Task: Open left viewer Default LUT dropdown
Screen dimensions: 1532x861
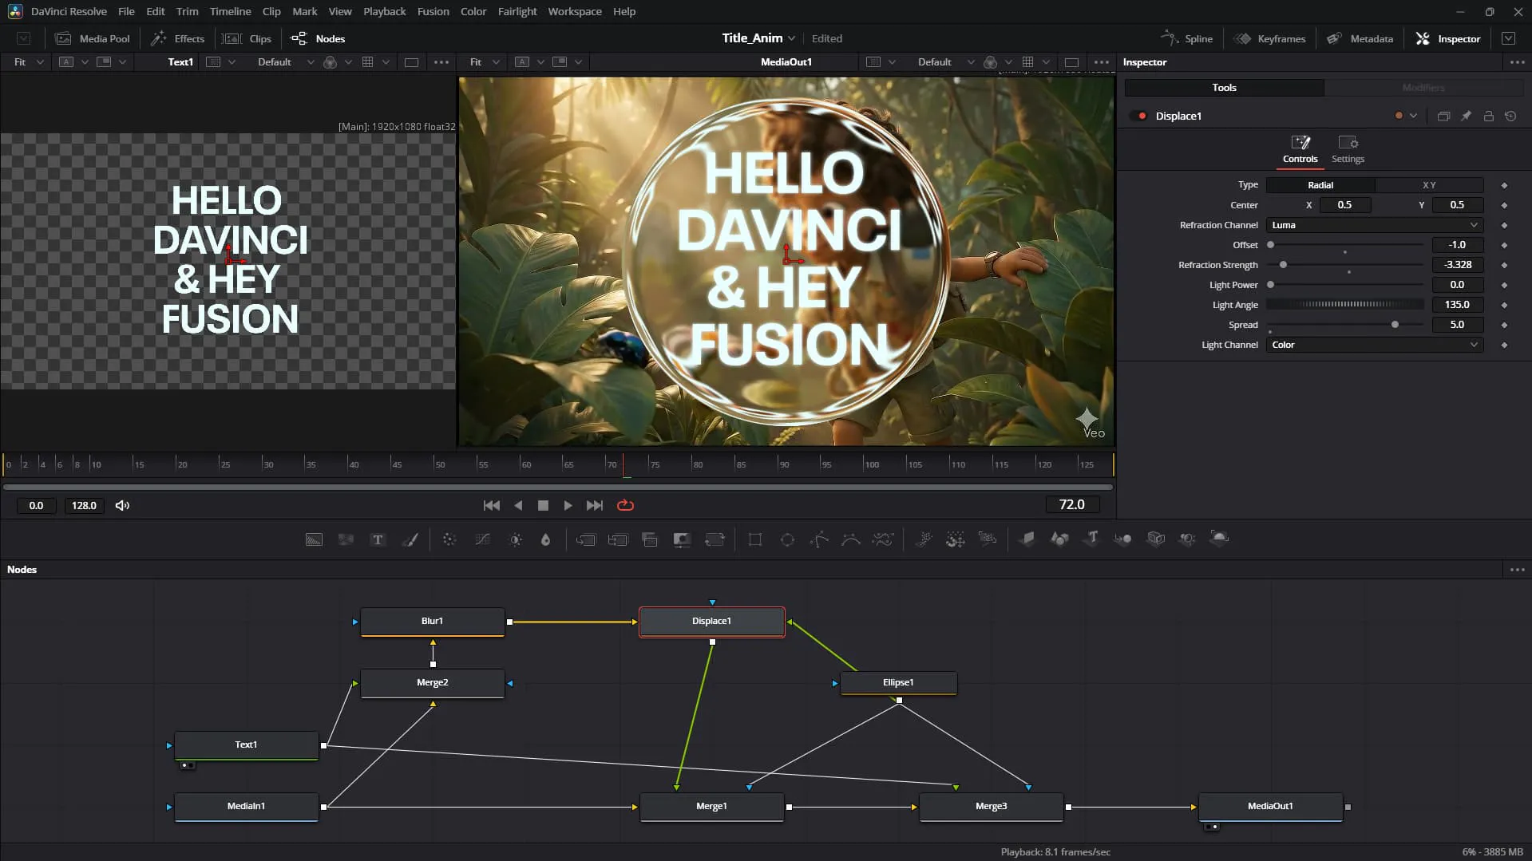Action: pos(285,62)
